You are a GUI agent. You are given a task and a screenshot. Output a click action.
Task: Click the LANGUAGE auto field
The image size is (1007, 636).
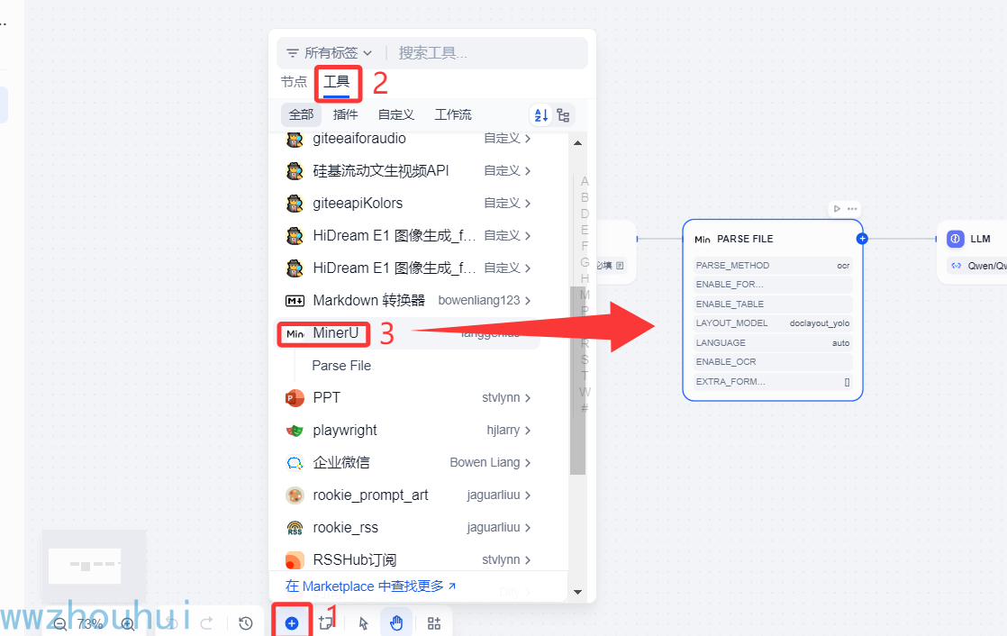coord(773,343)
